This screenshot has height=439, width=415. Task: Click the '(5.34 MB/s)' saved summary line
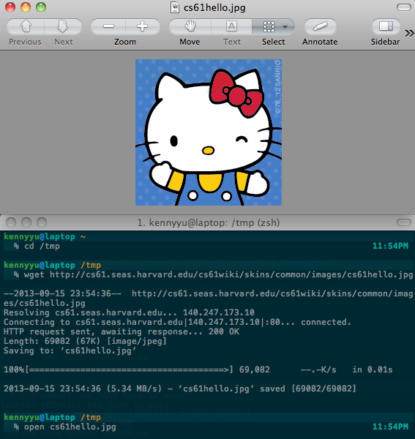[179, 389]
